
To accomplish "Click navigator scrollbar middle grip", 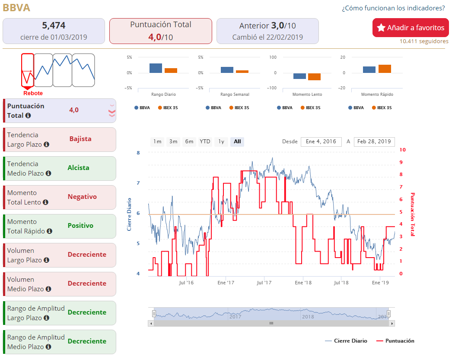I will coord(271,323).
